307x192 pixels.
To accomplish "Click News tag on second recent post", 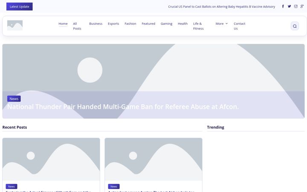I will 114,186.
